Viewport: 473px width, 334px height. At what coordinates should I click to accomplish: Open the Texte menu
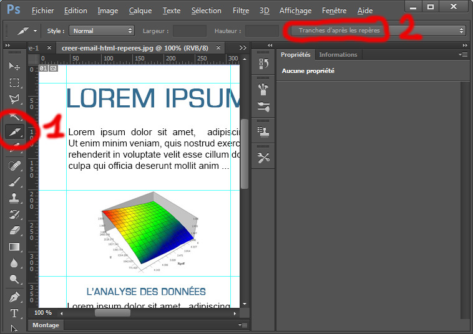tap(172, 11)
